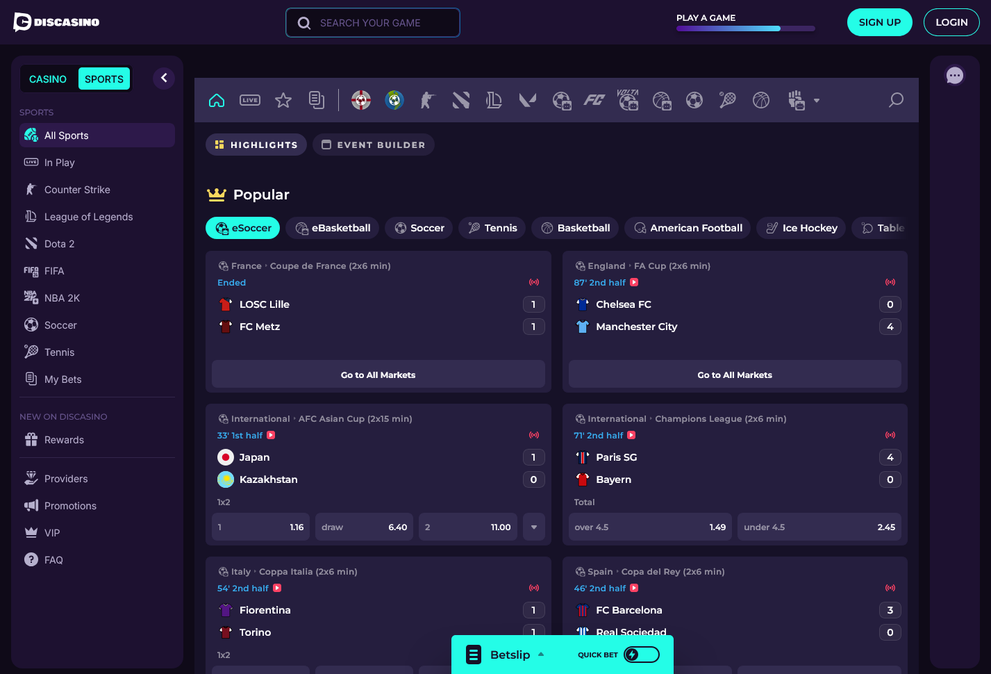The image size is (991, 674).
Task: Expand more sports dropdown arrow in toolbar
Action: pos(817,101)
